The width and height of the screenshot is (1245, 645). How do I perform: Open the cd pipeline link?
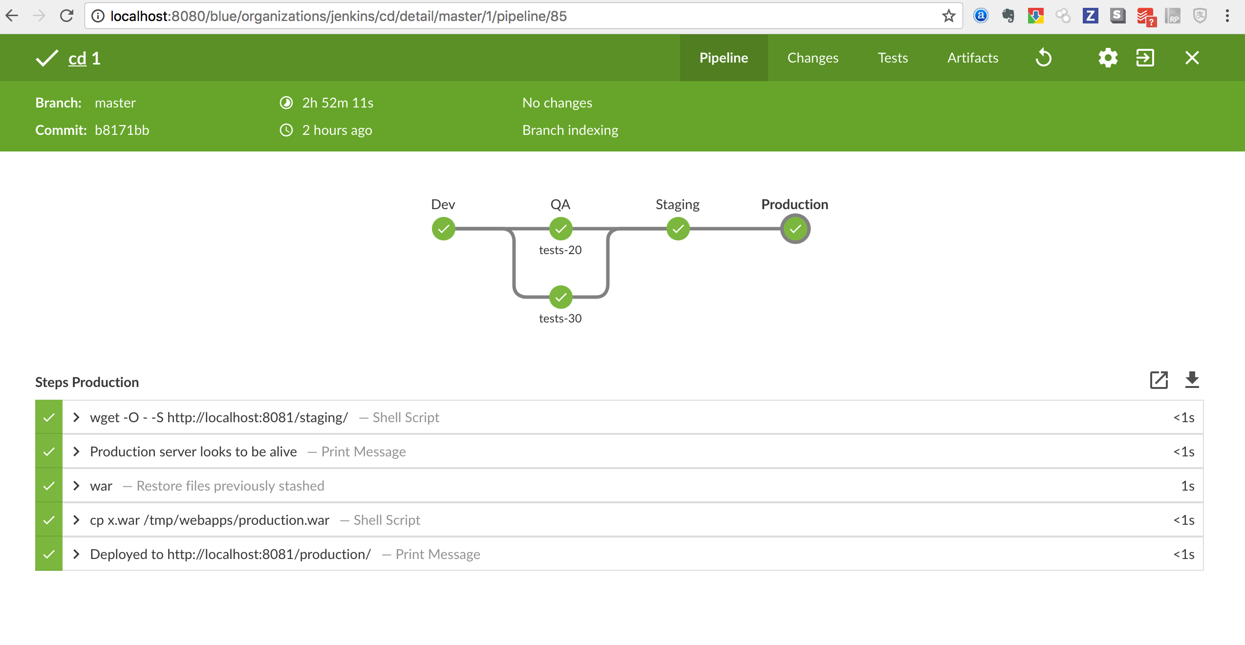(77, 59)
